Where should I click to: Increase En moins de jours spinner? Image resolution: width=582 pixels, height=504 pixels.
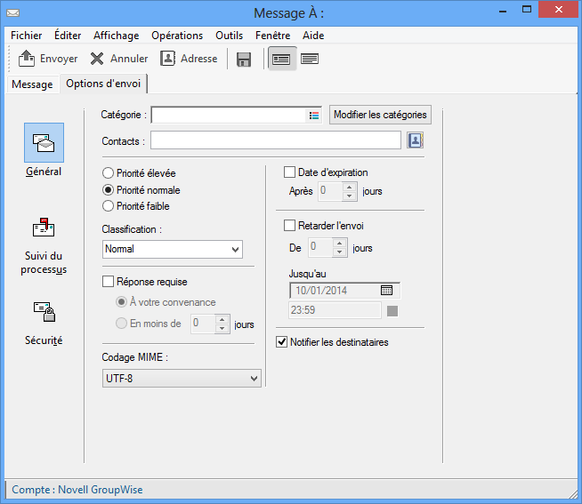tap(222, 319)
